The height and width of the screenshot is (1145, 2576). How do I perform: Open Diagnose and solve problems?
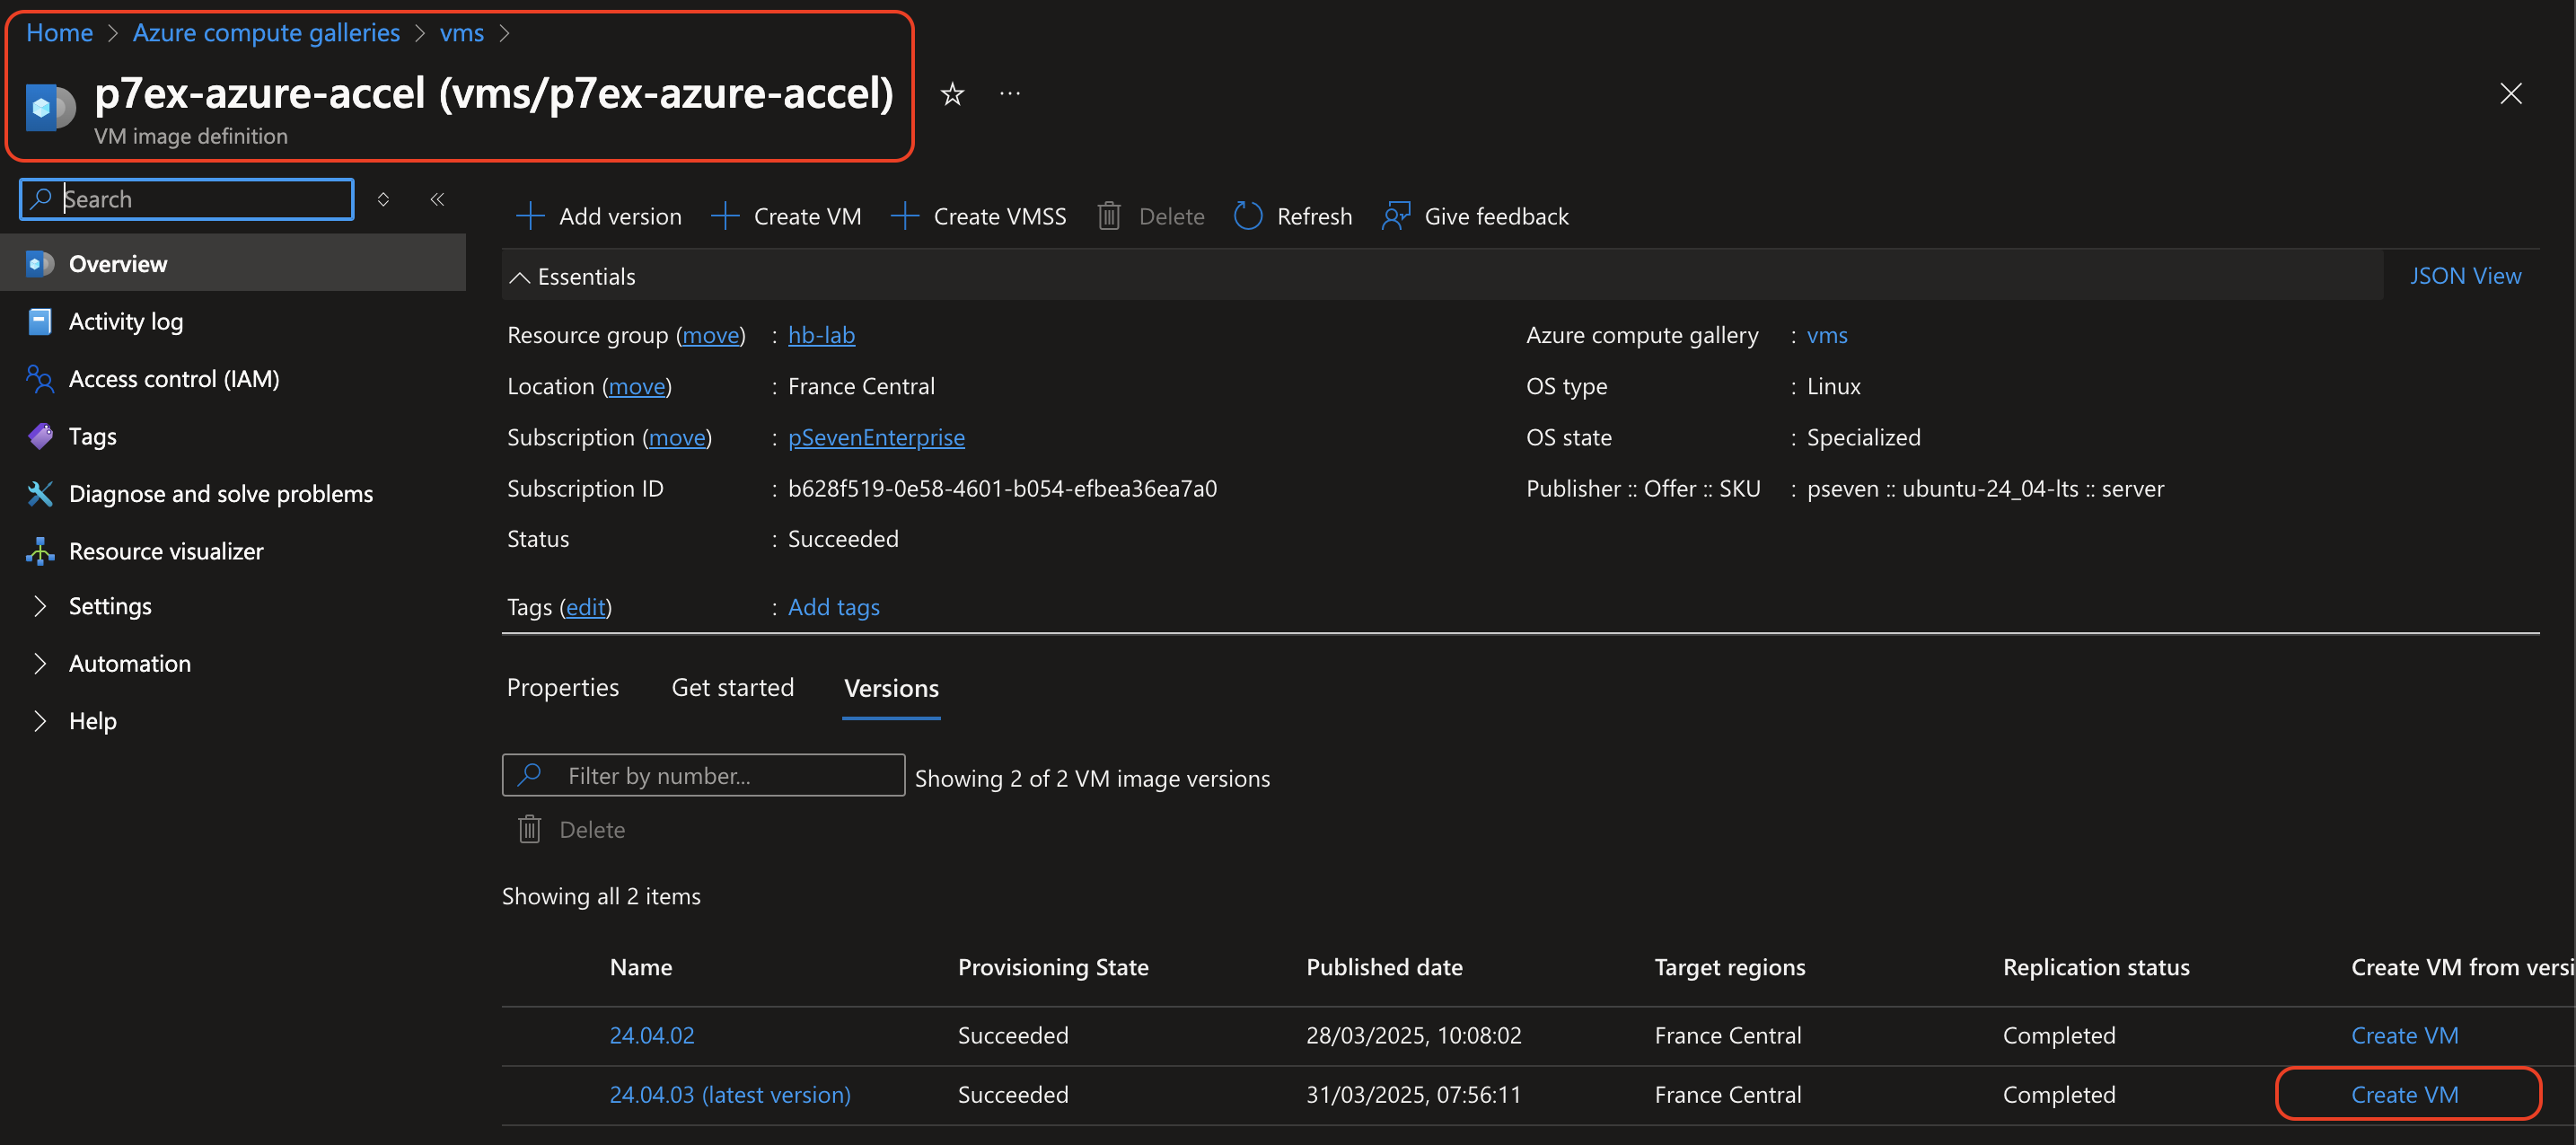click(x=220, y=494)
